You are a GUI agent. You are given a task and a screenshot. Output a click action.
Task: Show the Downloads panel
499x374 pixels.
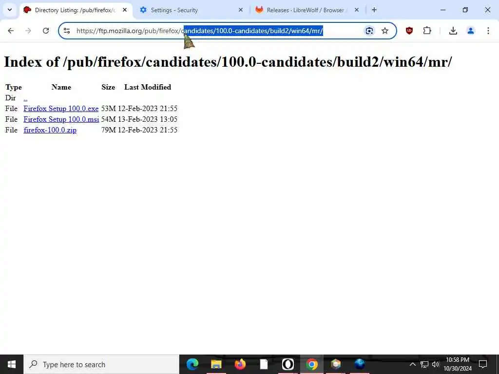click(453, 31)
